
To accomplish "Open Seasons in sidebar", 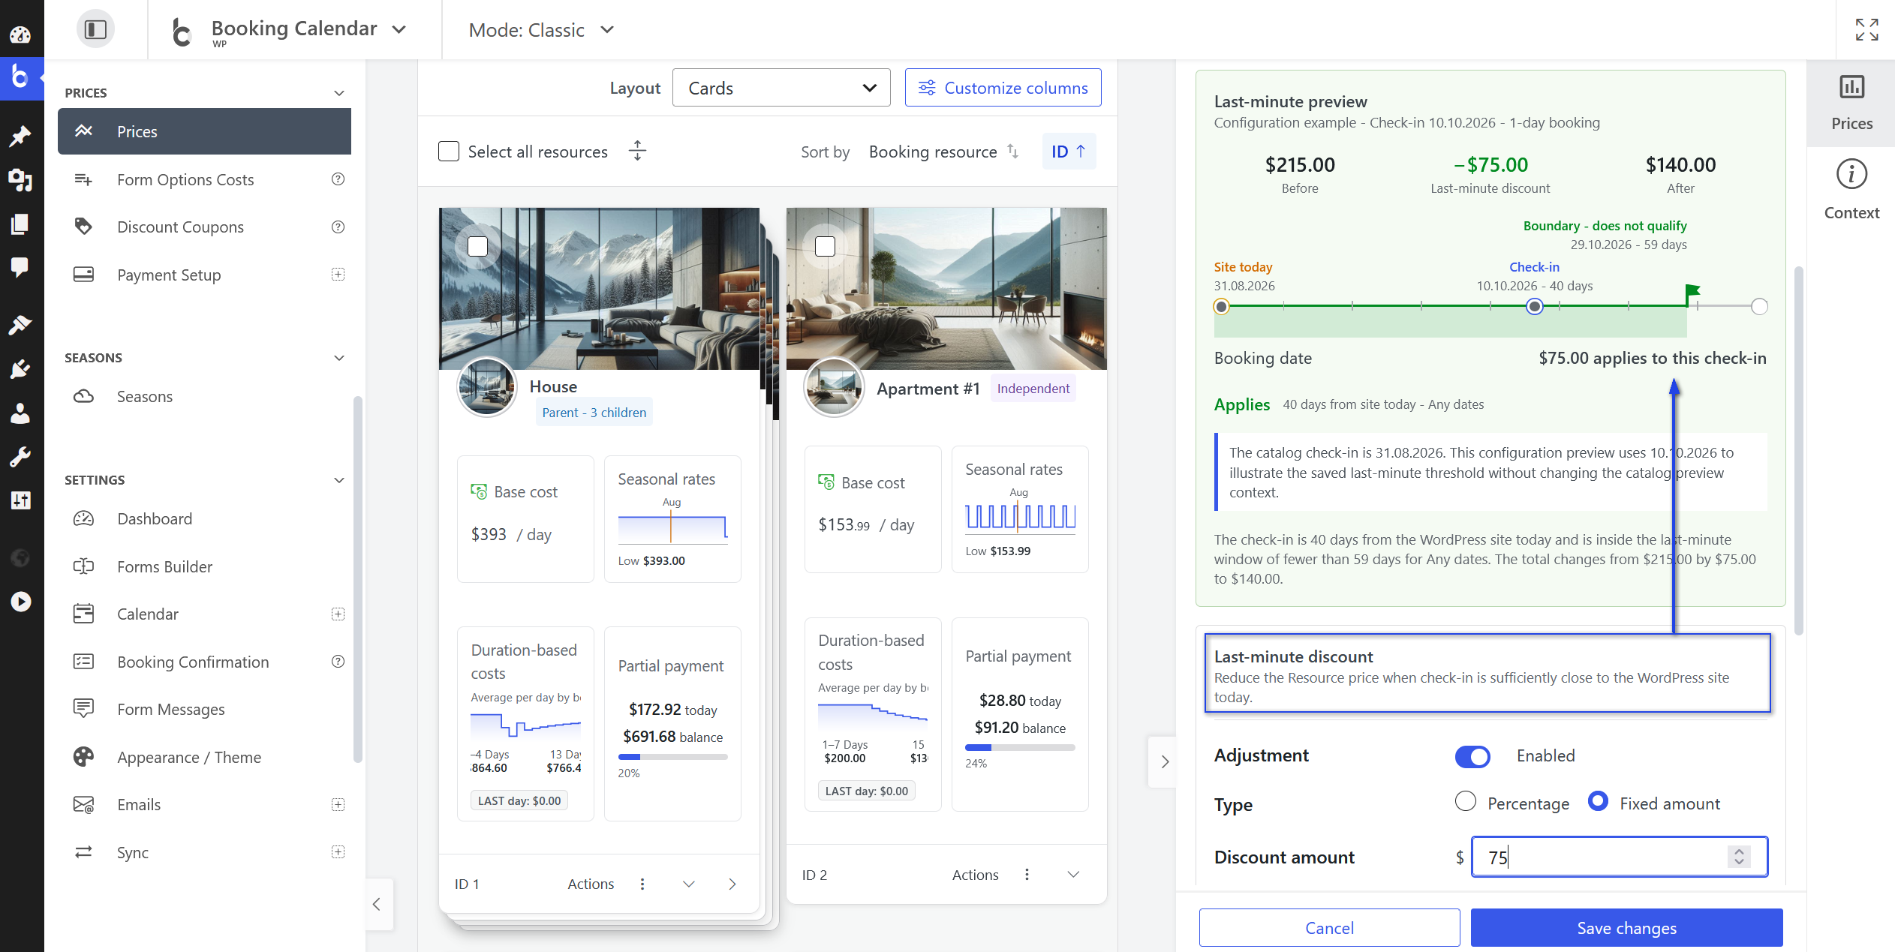I will (x=145, y=396).
